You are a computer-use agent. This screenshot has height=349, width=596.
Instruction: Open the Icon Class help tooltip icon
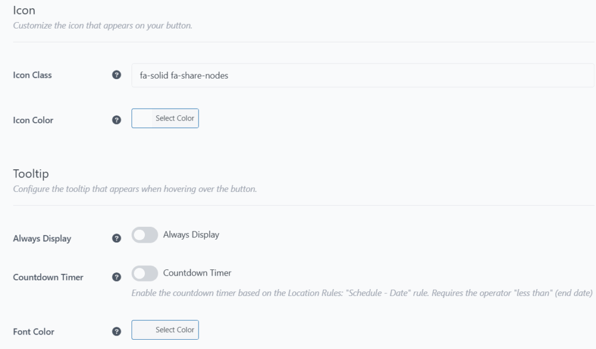tap(116, 75)
